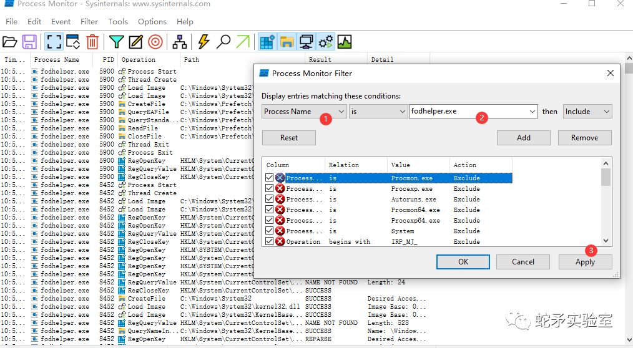Click filter list scrollbar down arrow
Image resolution: width=633 pixels, height=348 pixels.
[x=606, y=241]
